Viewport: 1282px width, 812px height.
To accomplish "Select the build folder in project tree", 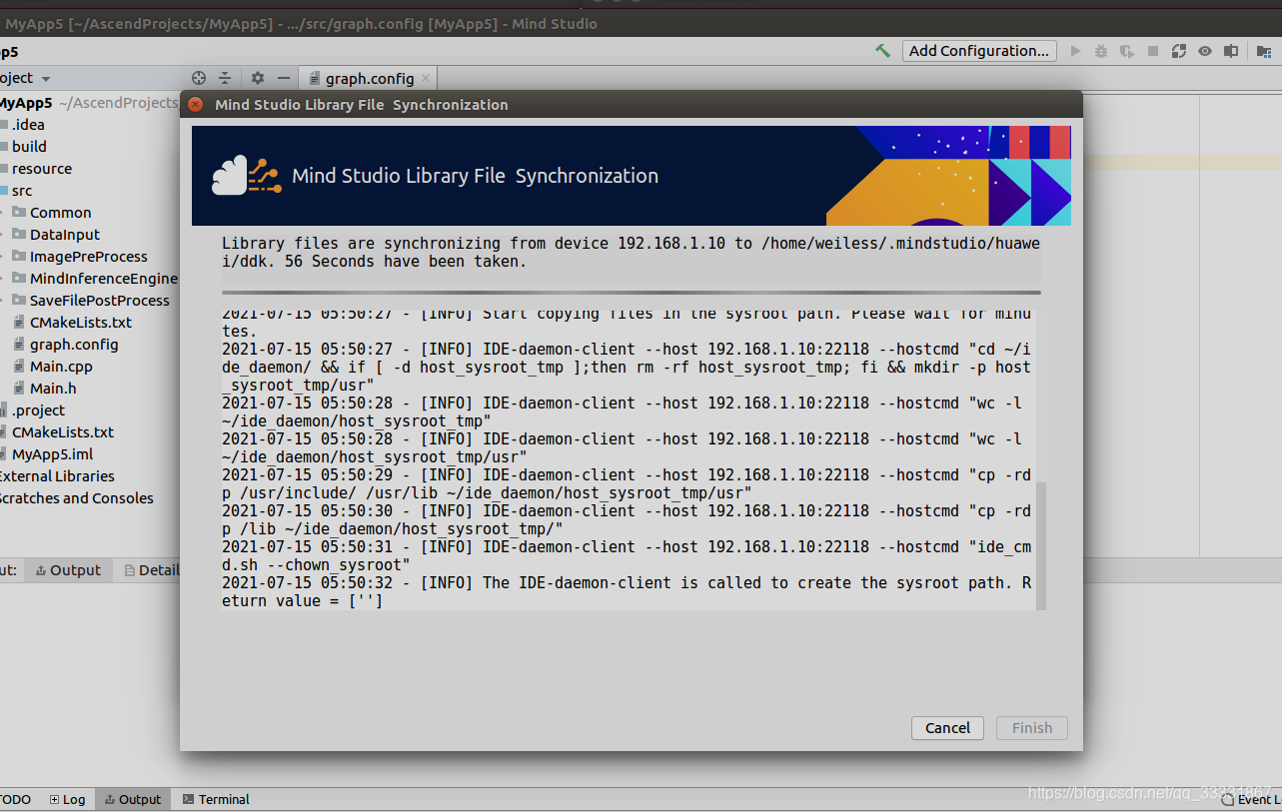I will pyautogui.click(x=29, y=147).
